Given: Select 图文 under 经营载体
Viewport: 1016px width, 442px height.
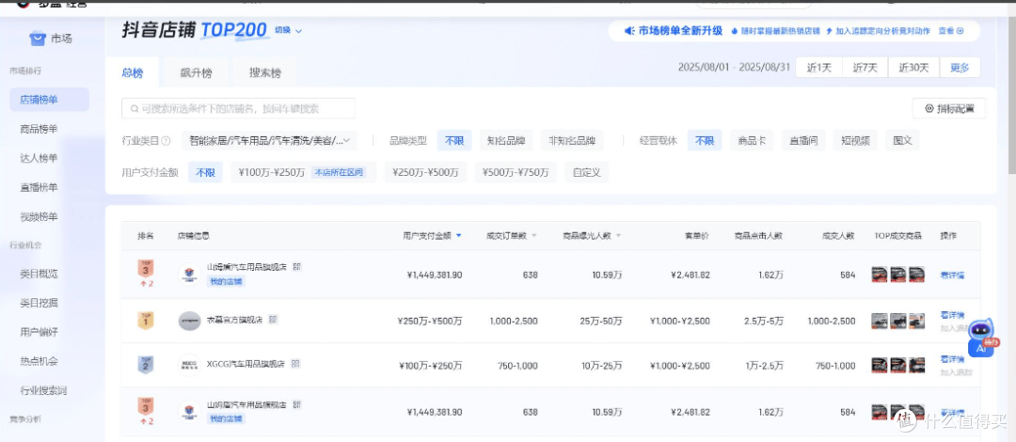Looking at the screenshot, I should click(902, 141).
